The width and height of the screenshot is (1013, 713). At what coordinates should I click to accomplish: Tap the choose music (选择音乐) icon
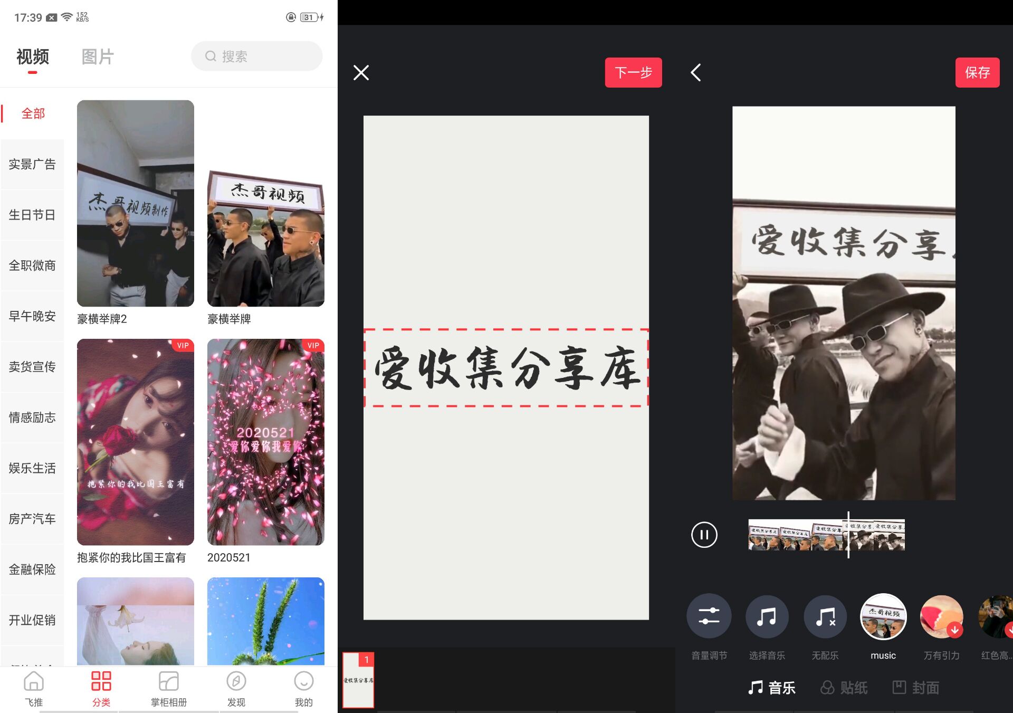click(x=767, y=616)
